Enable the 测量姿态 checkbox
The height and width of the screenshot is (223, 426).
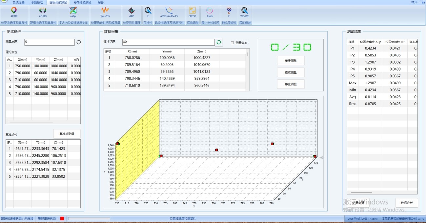pos(233,43)
